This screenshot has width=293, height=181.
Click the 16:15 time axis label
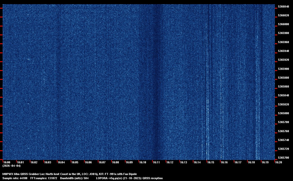tap(211, 162)
